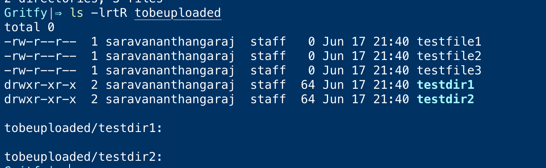The height and width of the screenshot is (168, 546).
Task: Click the owner saravananthangaraj on testfile2 row
Action: point(170,56)
